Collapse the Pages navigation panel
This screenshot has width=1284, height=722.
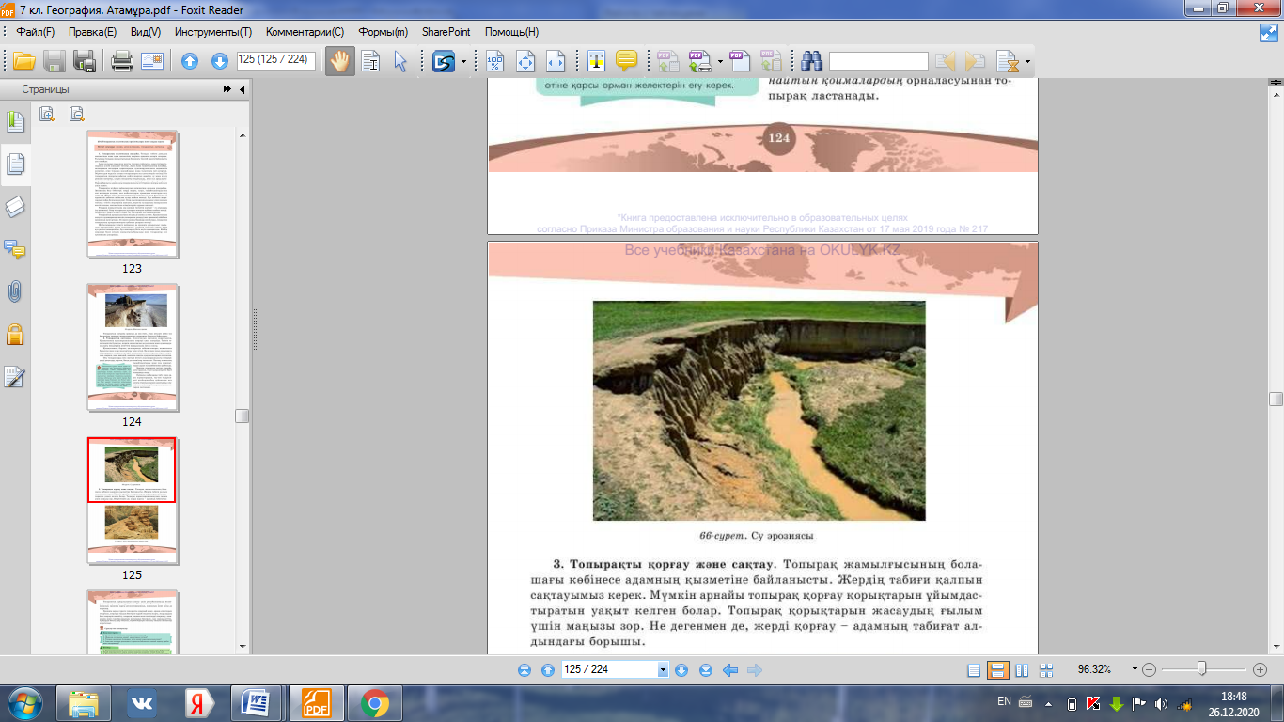(243, 89)
